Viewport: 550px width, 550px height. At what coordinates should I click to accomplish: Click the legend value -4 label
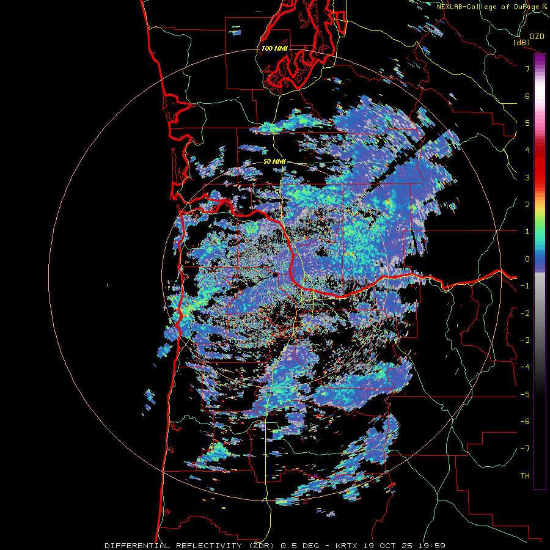click(x=525, y=367)
